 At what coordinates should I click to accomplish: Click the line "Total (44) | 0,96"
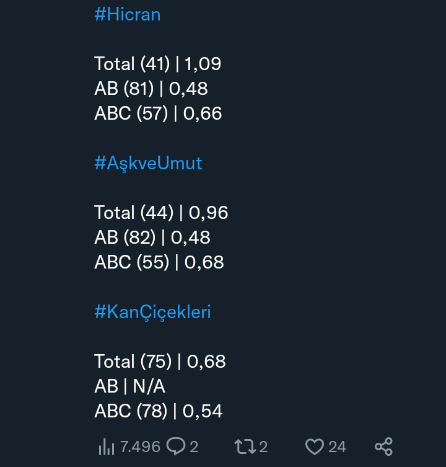(161, 213)
